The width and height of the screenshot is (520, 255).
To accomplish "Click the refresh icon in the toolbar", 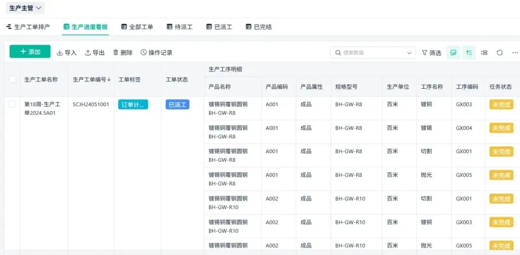I will pyautogui.click(x=500, y=53).
